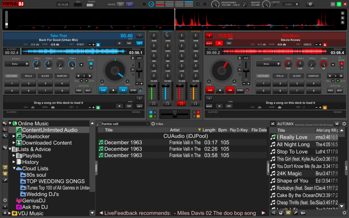Click the search magnifier icon in browser
Viewport: 349px width, 218px height.
click(x=99, y=124)
